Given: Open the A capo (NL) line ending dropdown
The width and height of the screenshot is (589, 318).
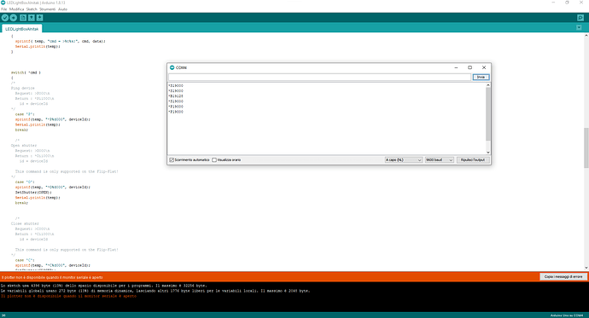Looking at the screenshot, I should [404, 159].
